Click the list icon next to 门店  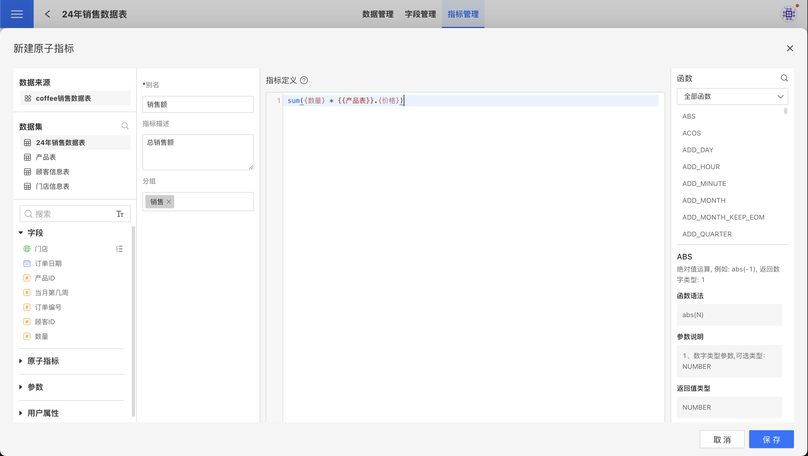click(x=119, y=249)
